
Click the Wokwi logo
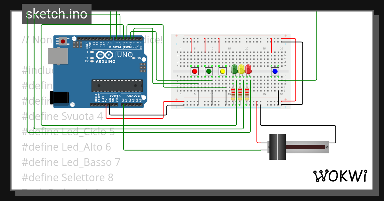click(x=340, y=176)
